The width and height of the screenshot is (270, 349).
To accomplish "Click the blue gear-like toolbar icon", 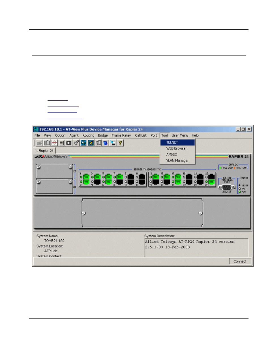I will [83, 143].
